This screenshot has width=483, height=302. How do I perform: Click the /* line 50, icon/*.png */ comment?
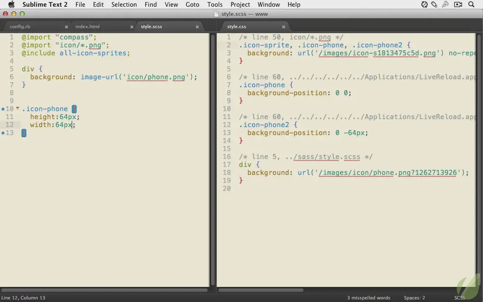pyautogui.click(x=291, y=37)
